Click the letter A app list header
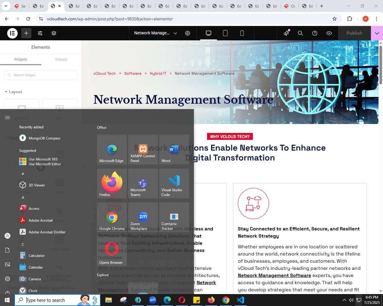 (23, 197)
